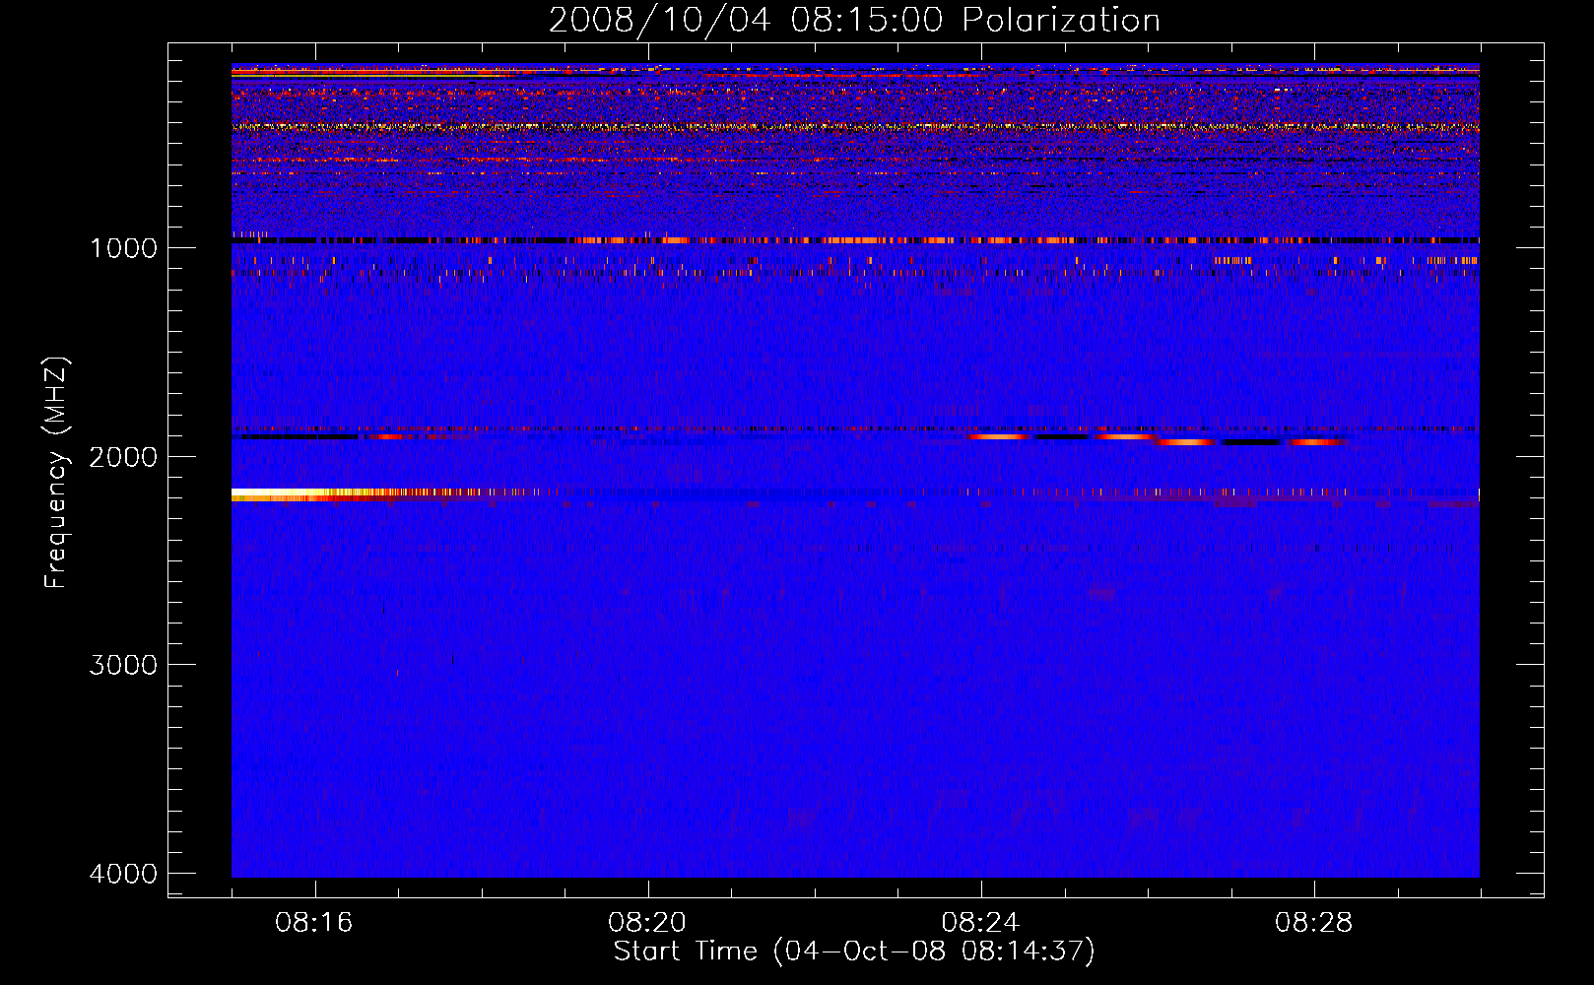The height and width of the screenshot is (985, 1594).
Task: Click the 2000 frequency tick label
Action: pos(123,457)
